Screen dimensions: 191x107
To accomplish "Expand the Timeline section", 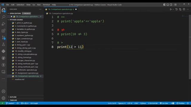I will (13, 100).
